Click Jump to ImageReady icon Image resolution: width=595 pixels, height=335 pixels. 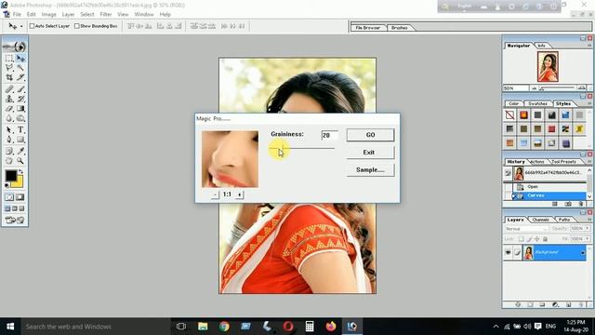point(15,220)
